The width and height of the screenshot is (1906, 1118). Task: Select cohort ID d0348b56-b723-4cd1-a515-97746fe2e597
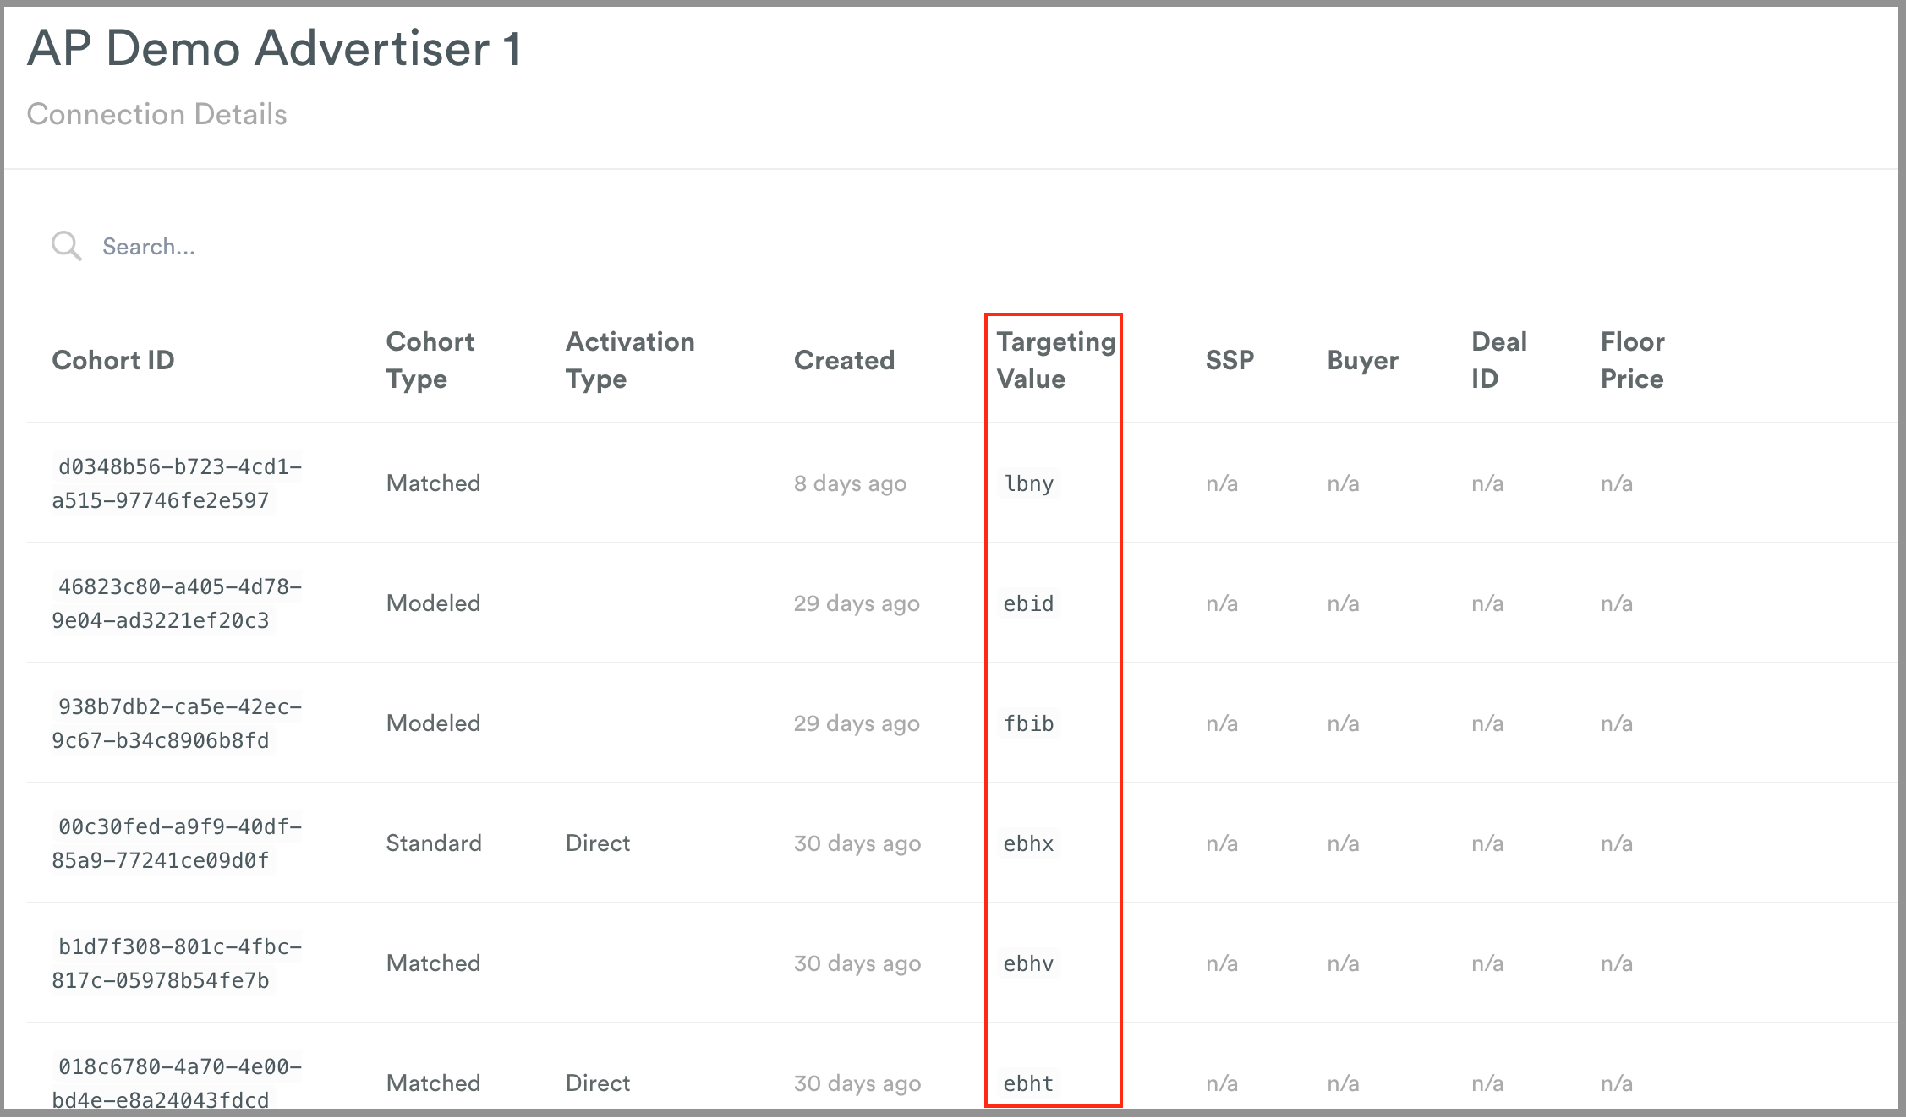click(177, 483)
